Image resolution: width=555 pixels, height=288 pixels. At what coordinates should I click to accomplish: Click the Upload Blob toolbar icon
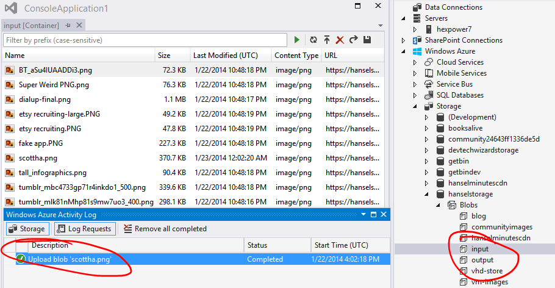327,40
